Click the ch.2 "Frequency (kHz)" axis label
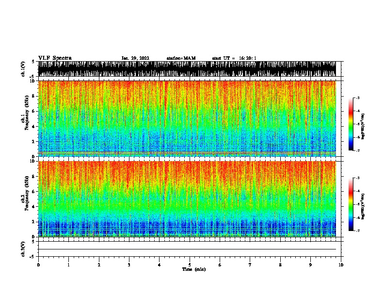 (27, 193)
